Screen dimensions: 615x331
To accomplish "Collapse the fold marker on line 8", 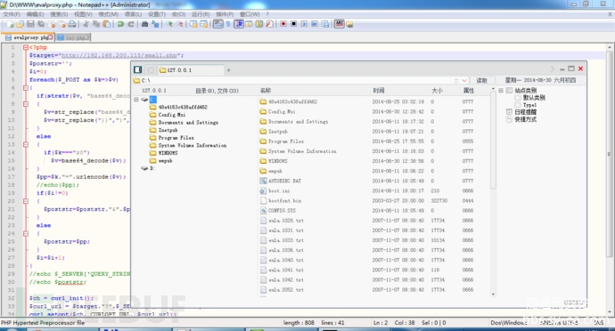I will point(26,104).
